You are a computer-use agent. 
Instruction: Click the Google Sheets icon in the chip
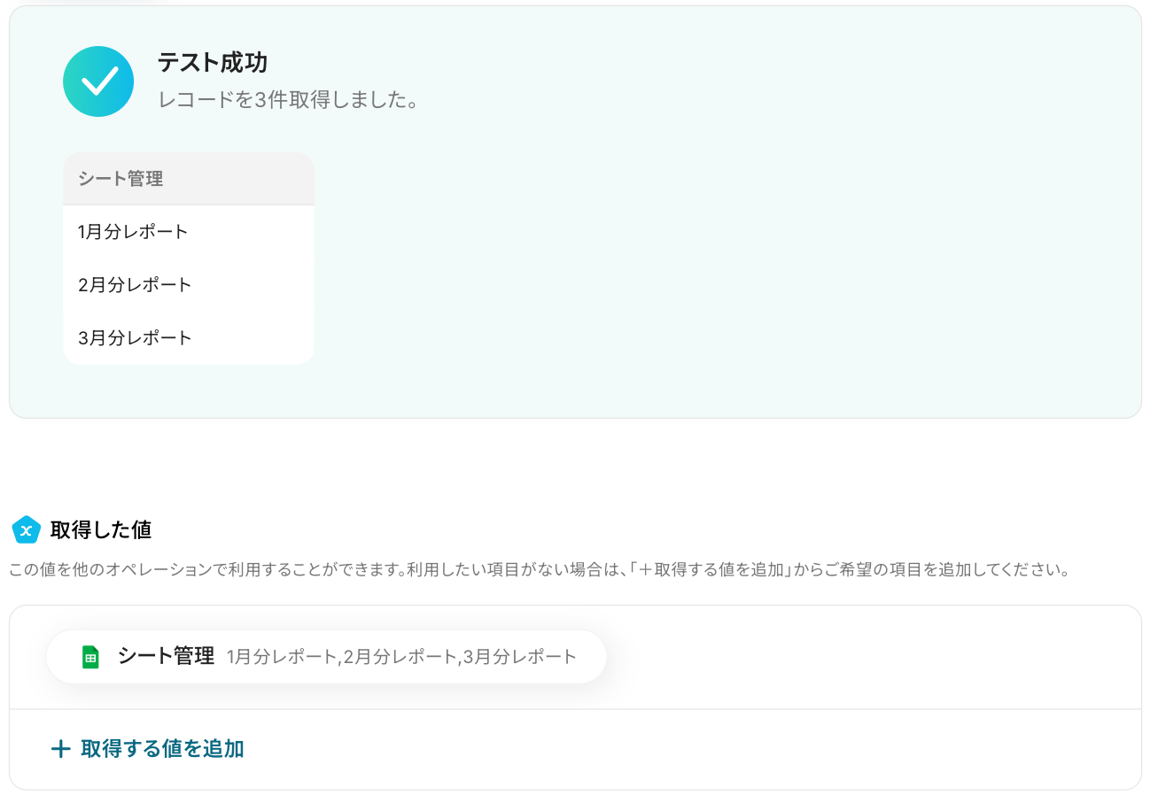90,657
